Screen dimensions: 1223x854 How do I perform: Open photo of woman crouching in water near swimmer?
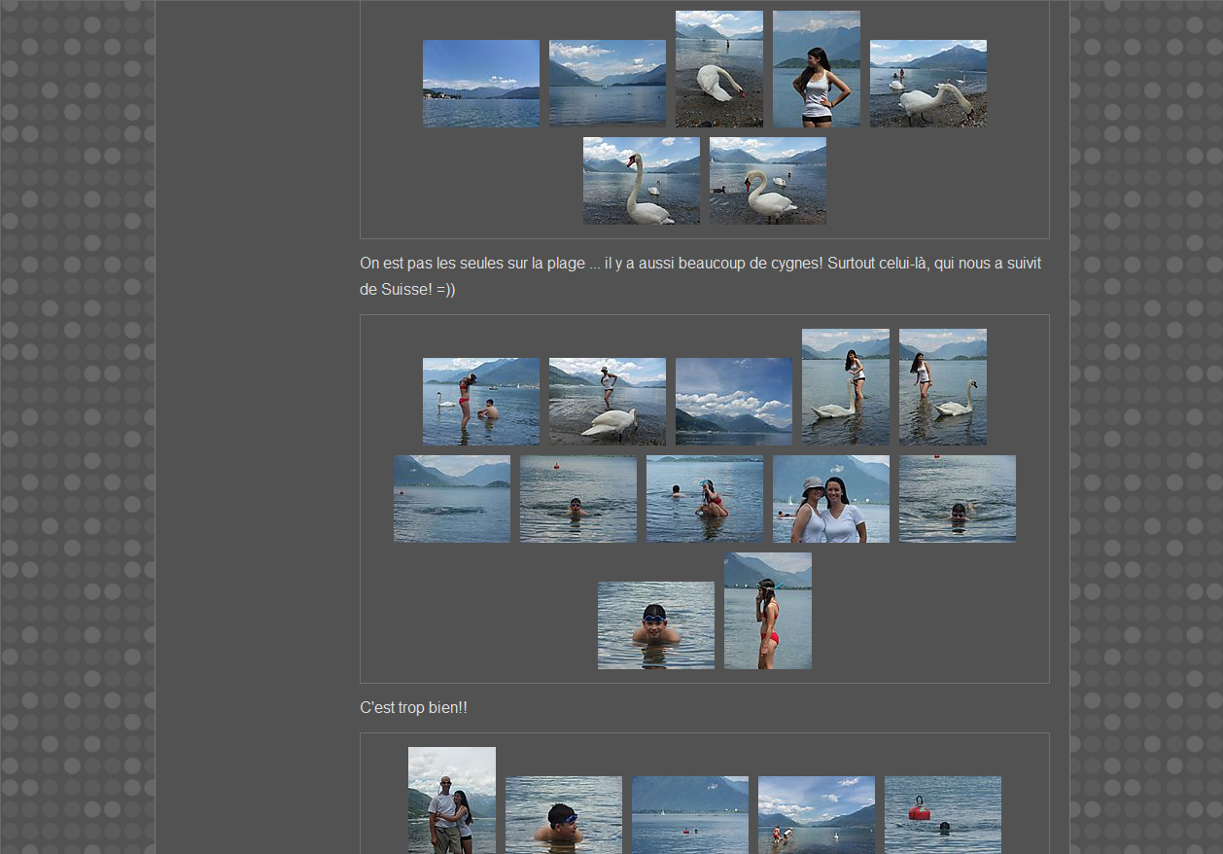coord(704,499)
